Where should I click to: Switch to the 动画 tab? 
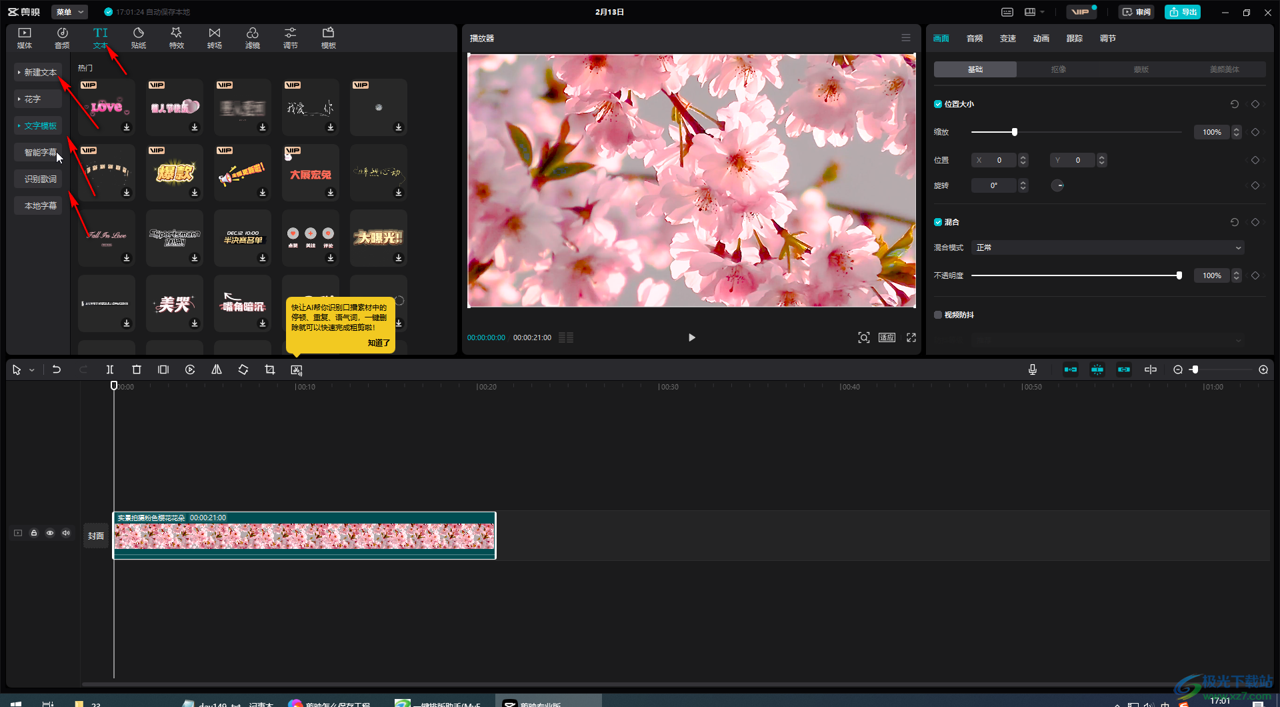click(x=1041, y=39)
